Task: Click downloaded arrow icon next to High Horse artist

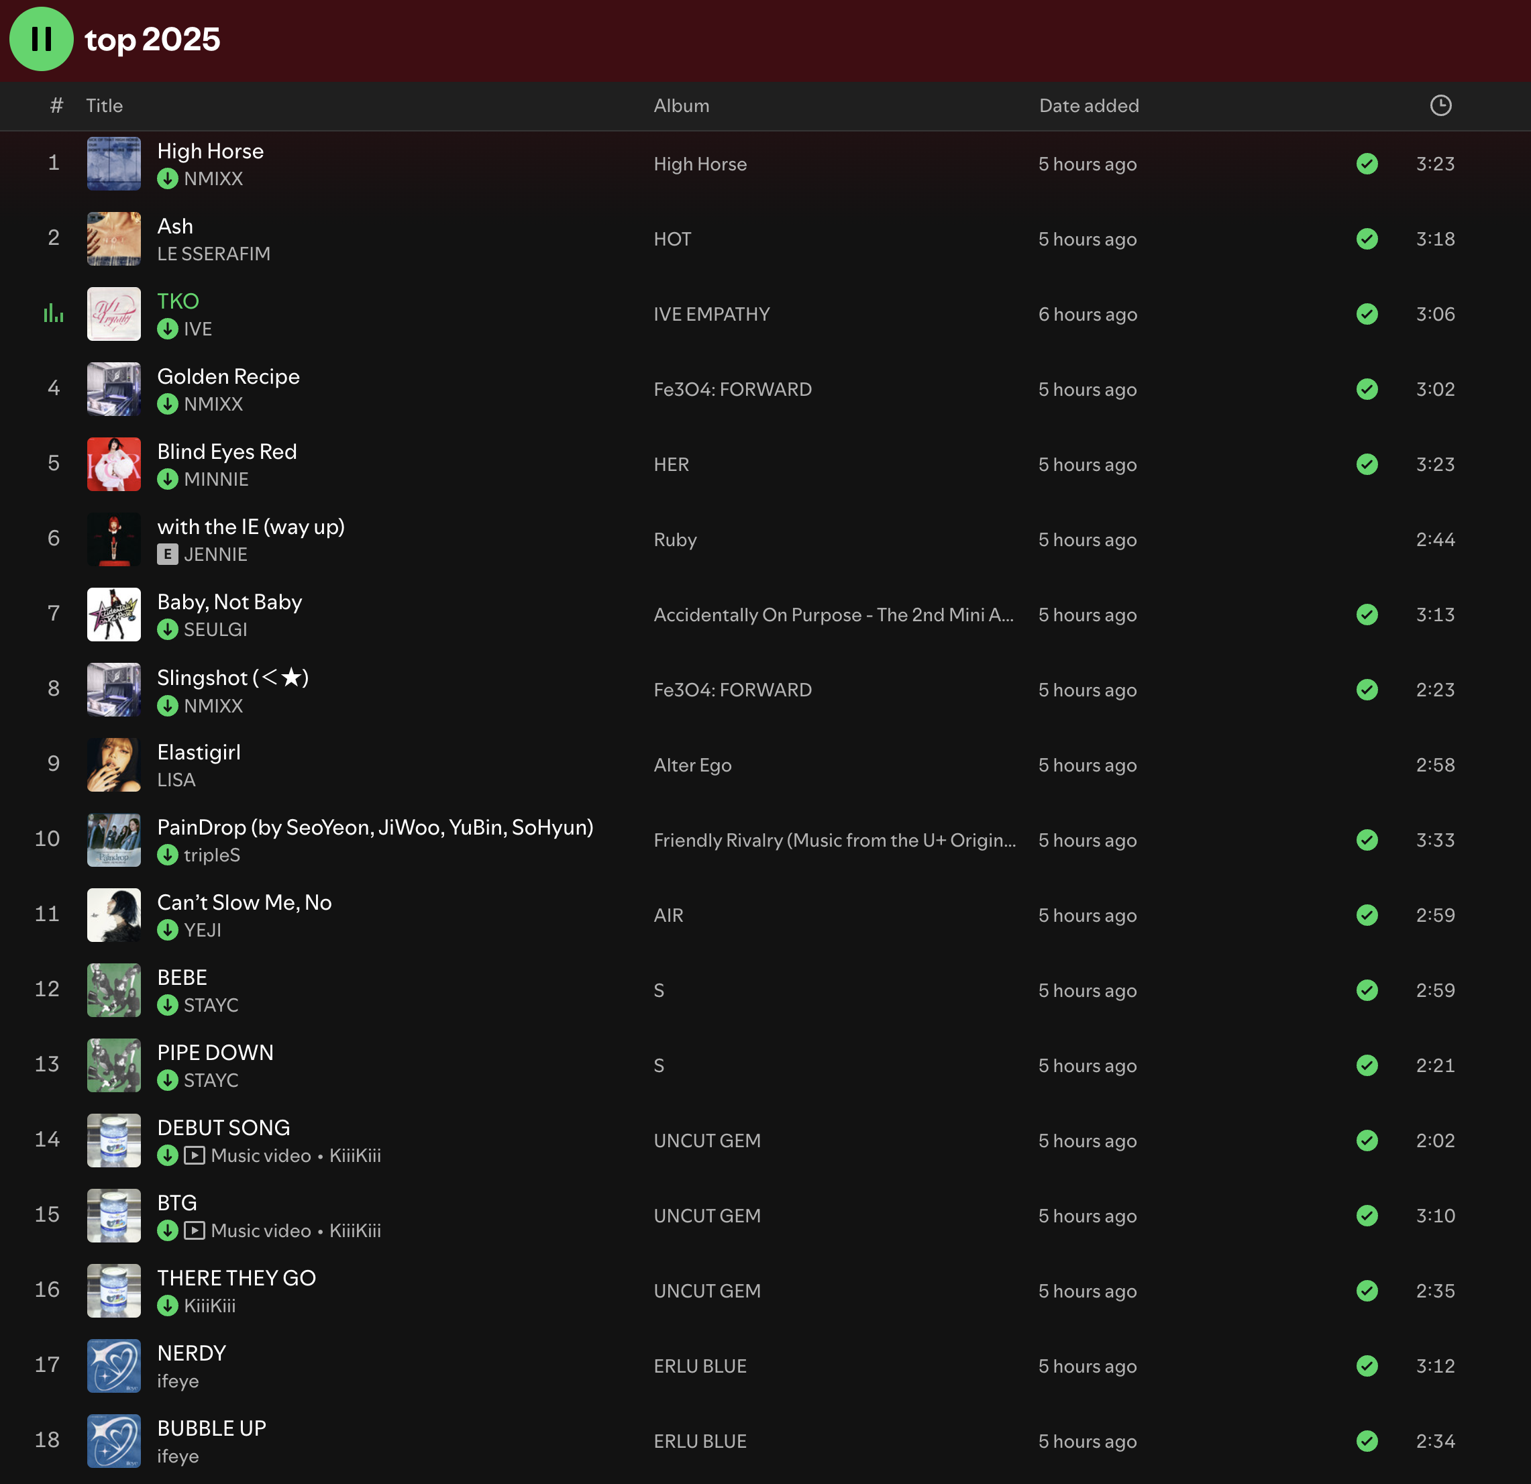Action: point(167,179)
